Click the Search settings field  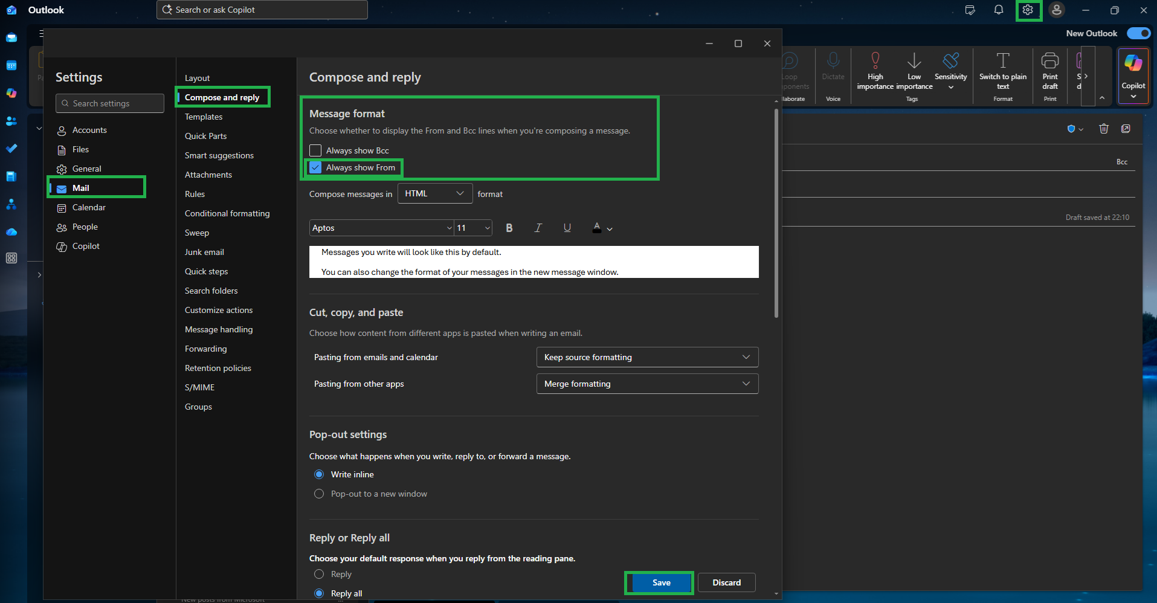(110, 103)
